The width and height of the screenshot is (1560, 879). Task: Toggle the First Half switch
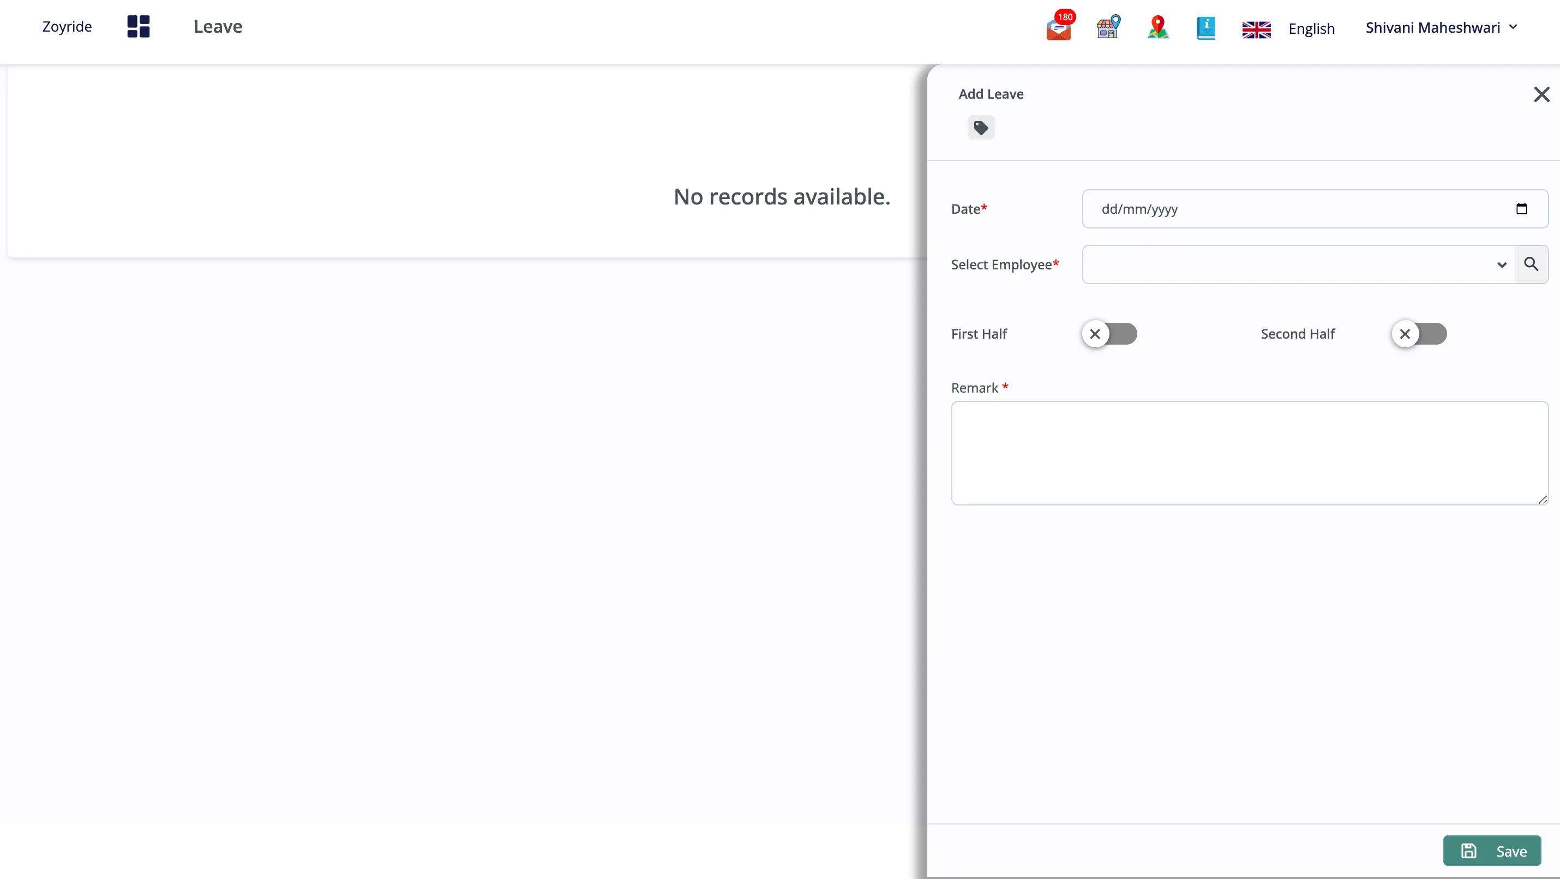pyautogui.click(x=1109, y=334)
